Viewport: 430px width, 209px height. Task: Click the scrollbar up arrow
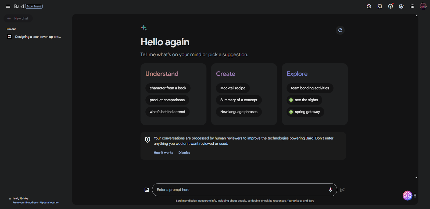point(416,16)
